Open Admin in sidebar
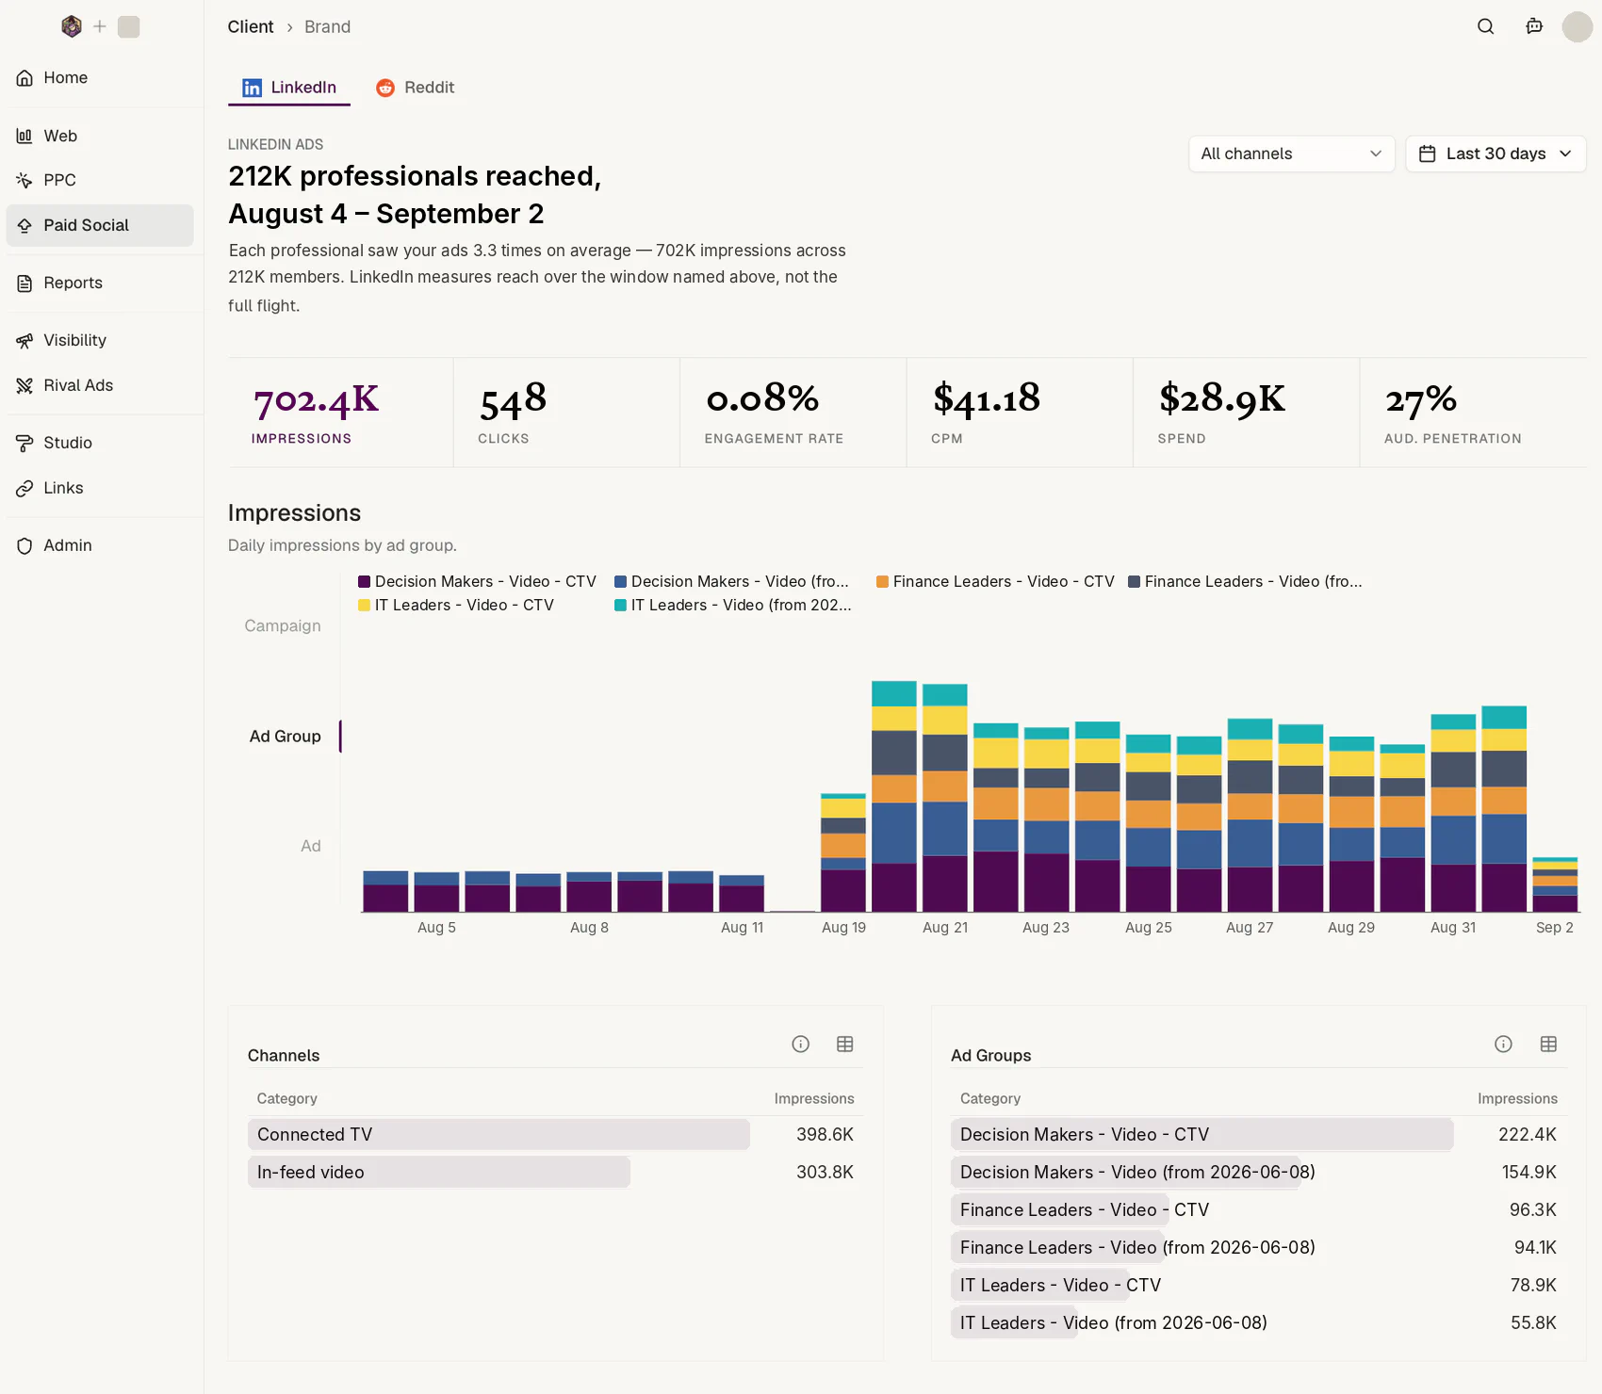The height and width of the screenshot is (1394, 1602). [100, 545]
